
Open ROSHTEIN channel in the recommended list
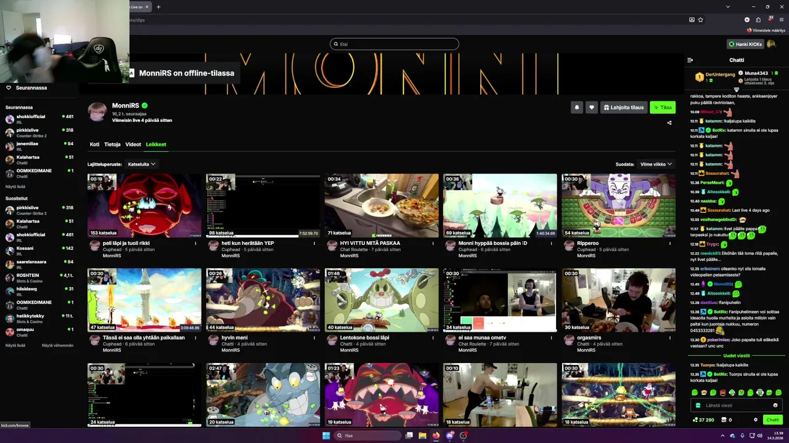[39, 277]
